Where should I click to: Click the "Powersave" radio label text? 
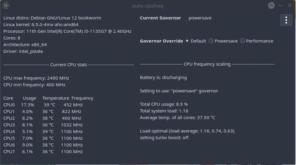click(226, 41)
